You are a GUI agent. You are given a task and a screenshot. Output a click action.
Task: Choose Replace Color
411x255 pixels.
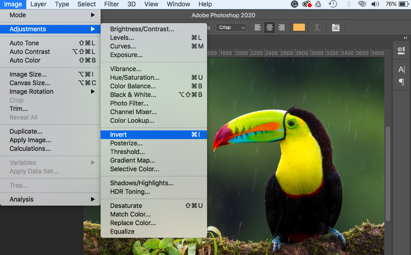click(154, 223)
